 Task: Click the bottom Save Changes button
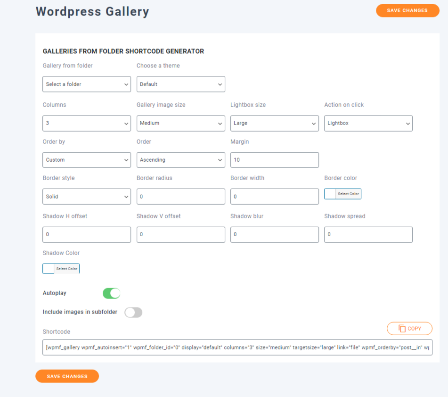coord(67,376)
